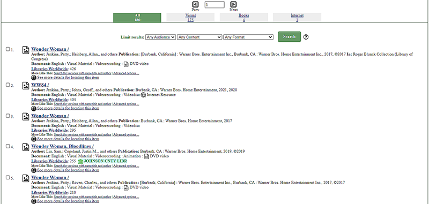Go to previous results page arrow
This screenshot has width=429, height=204.
195,4
